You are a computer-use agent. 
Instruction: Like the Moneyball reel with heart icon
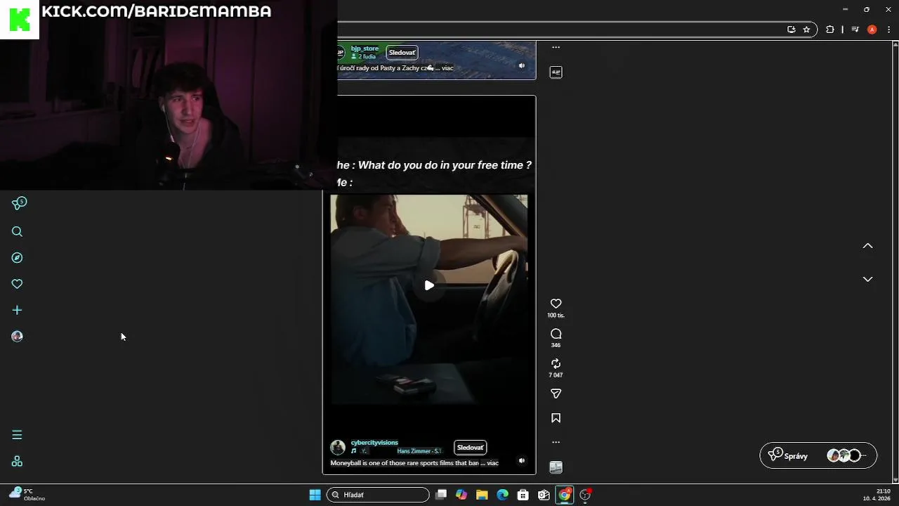[556, 304]
